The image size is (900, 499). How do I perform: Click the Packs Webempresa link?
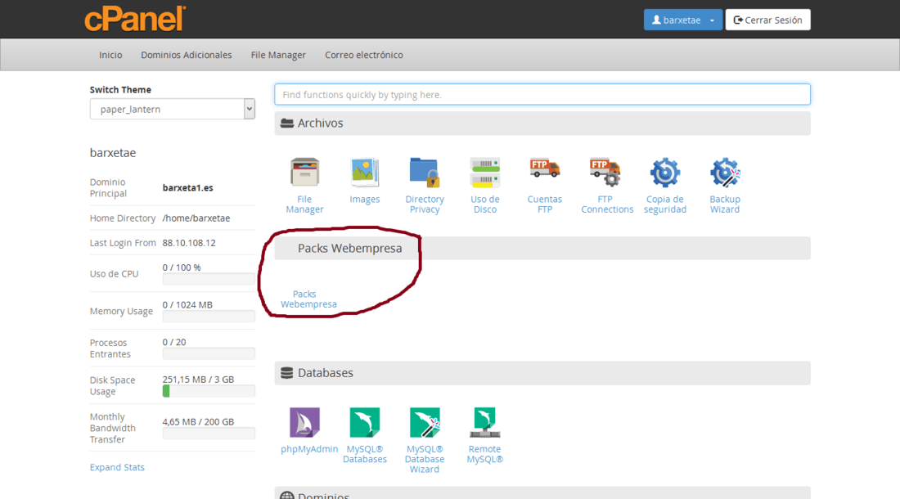click(x=308, y=299)
